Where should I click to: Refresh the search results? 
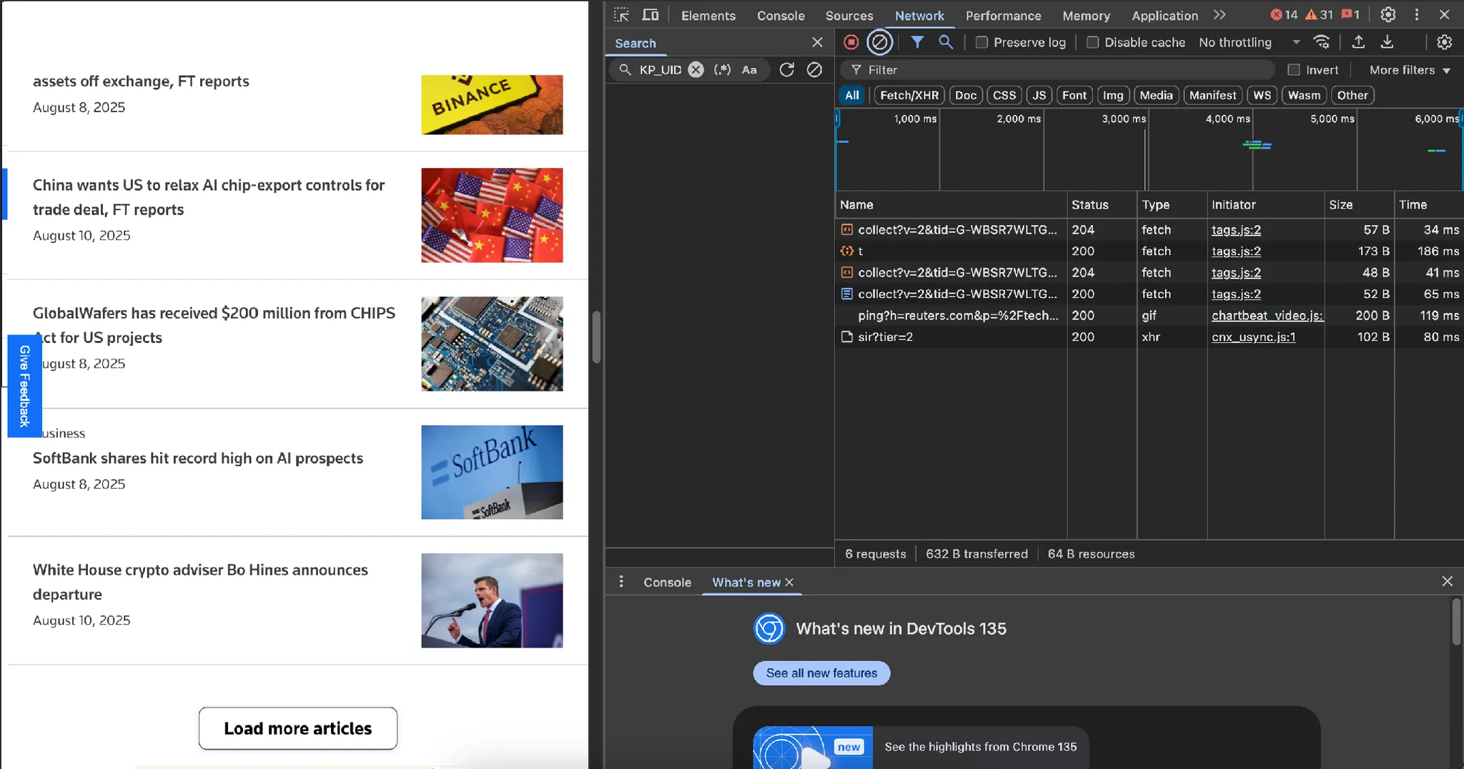point(786,69)
